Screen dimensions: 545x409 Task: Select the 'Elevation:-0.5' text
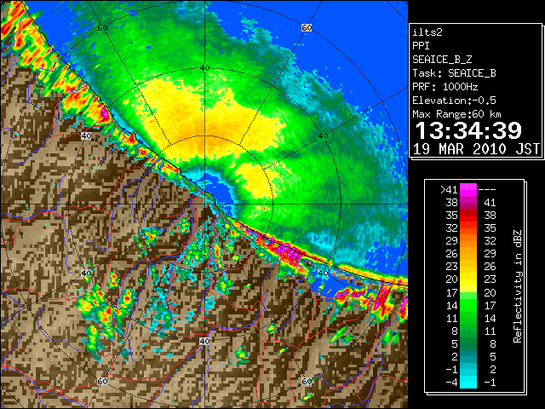pyautogui.click(x=454, y=101)
